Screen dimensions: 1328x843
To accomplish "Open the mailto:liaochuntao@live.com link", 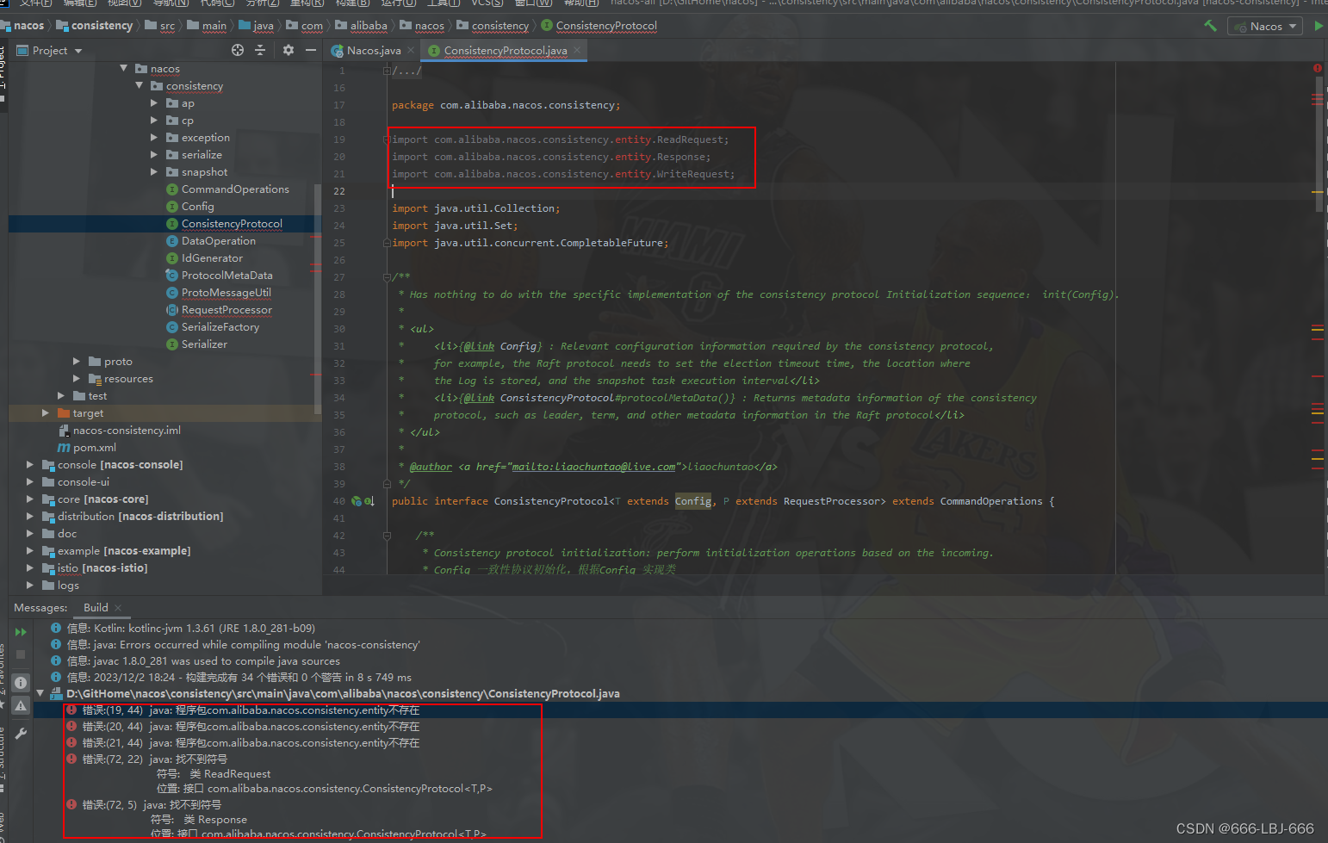I will click(593, 467).
